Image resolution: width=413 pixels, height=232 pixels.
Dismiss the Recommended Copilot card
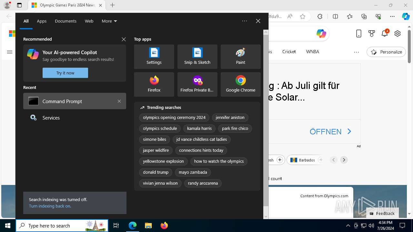pos(124,39)
